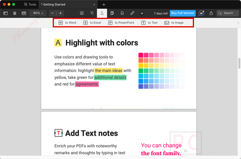Pick the leftmost yellow swatch in palette
241x159 pixels.
(141, 66)
